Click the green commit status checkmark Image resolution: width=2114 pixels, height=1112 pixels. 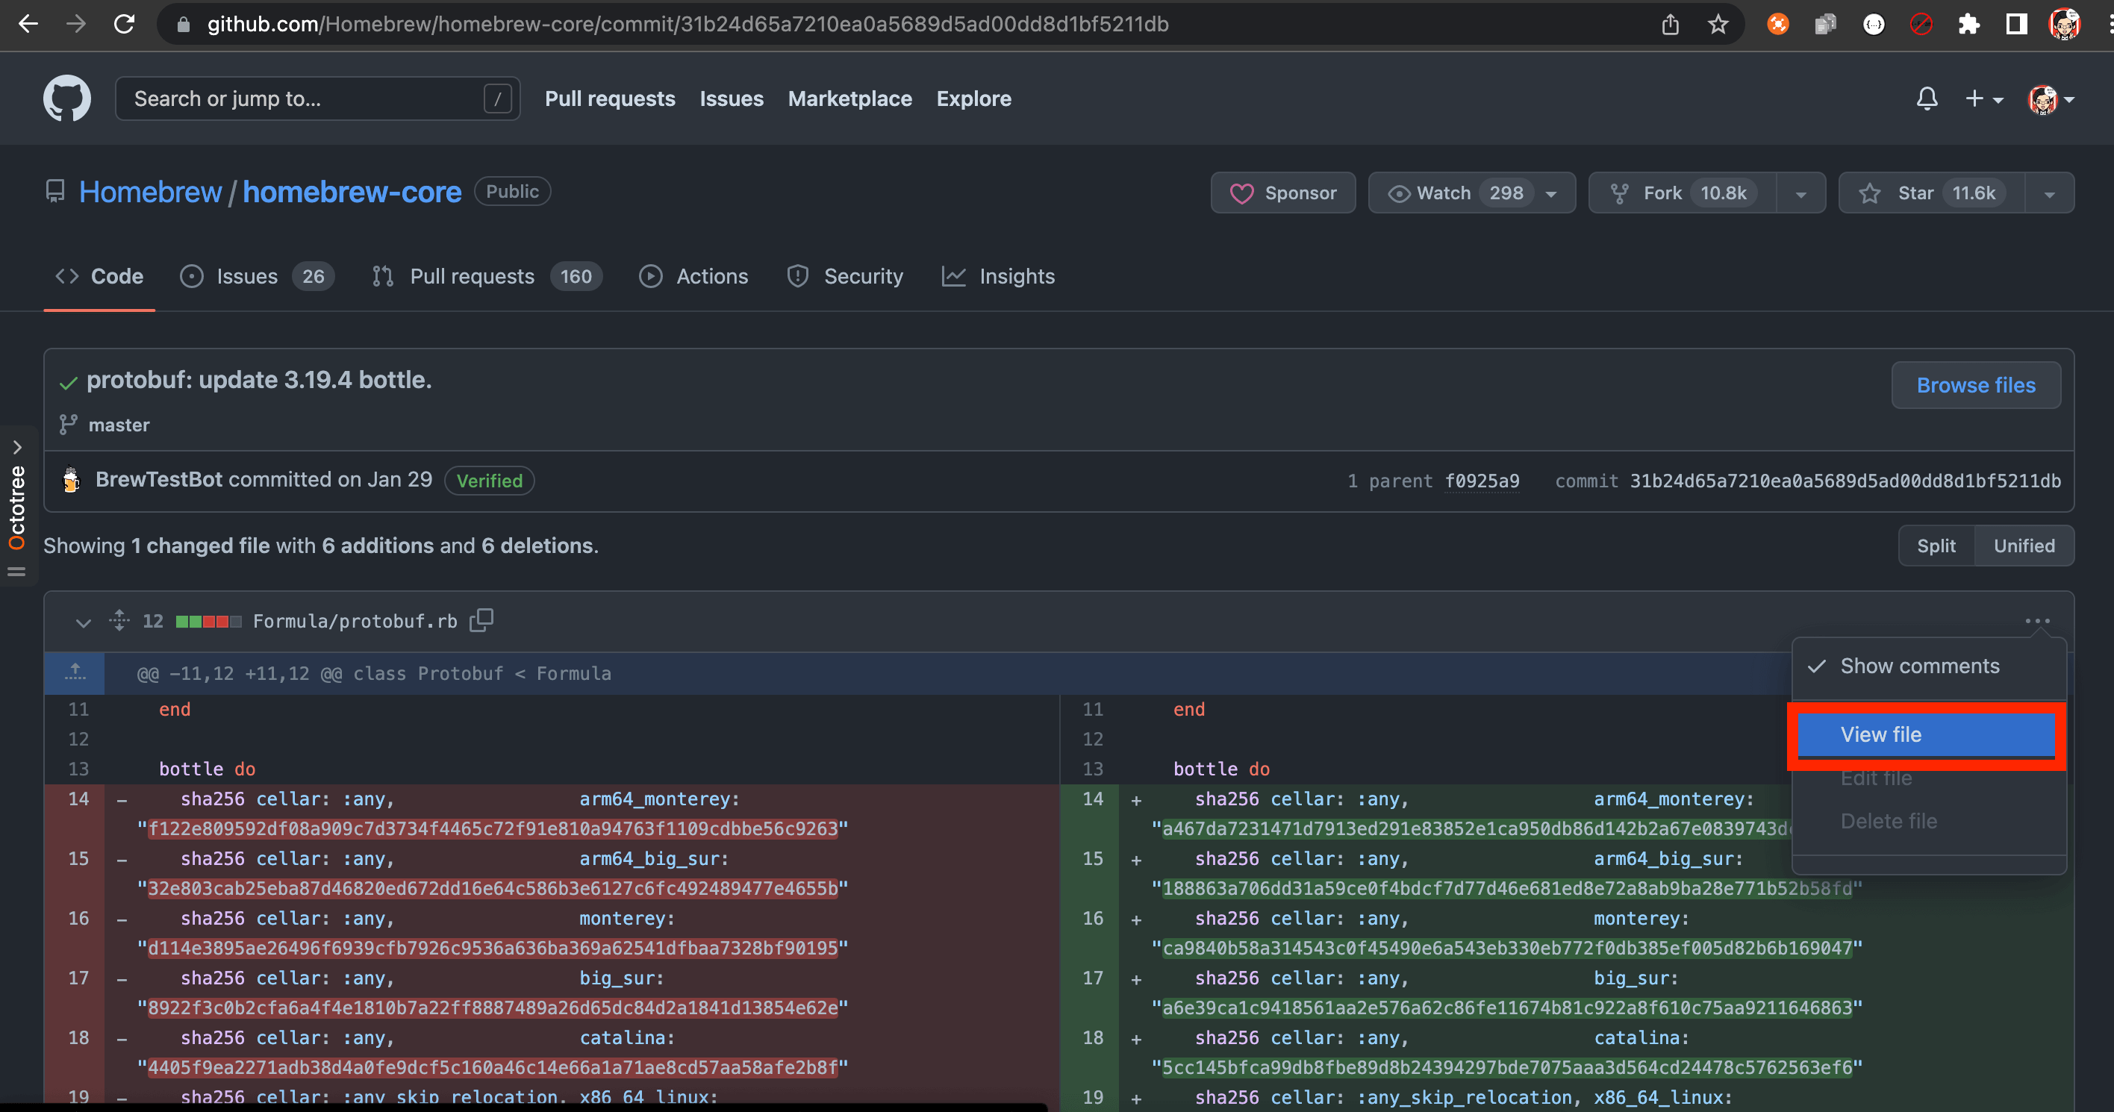tap(68, 382)
